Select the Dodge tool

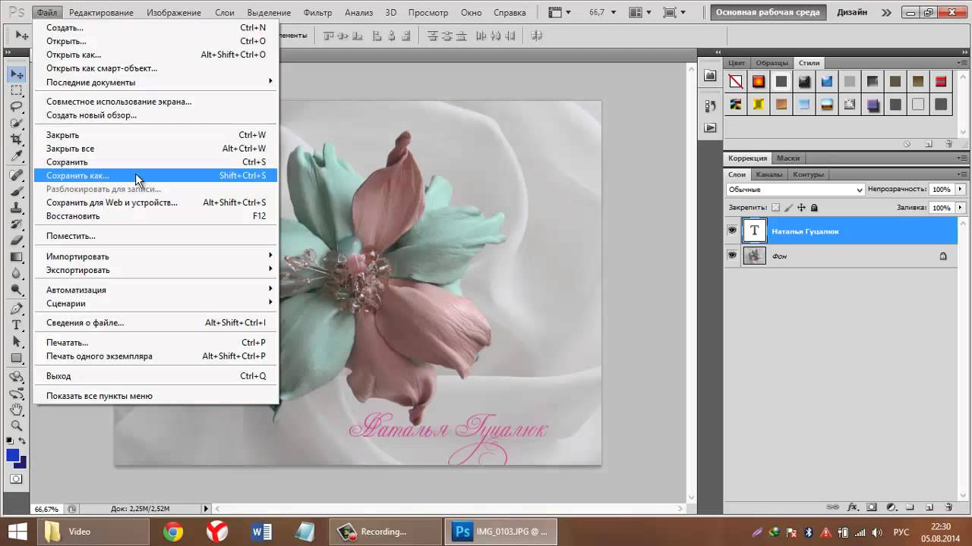pos(16,290)
